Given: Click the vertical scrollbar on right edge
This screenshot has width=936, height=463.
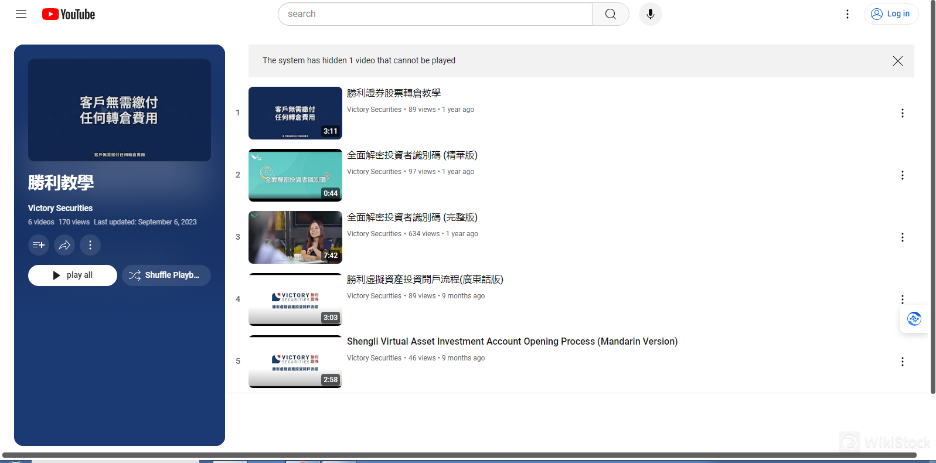Looking at the screenshot, I should point(933,197).
